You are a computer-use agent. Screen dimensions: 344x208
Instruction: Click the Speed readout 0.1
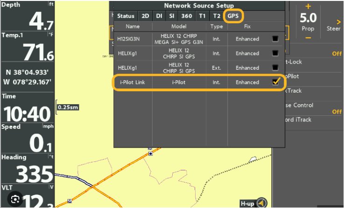point(41,143)
